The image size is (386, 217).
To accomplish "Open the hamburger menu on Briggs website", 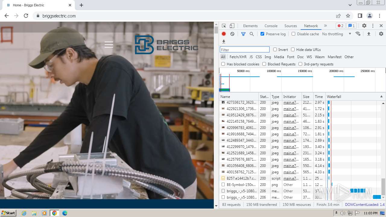I will coord(109,45).
